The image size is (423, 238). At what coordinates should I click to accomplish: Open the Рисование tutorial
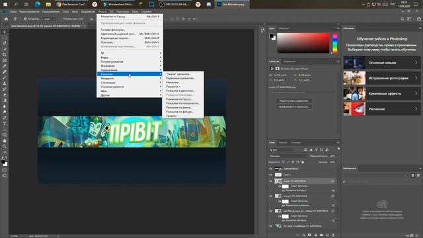[x=382, y=109]
